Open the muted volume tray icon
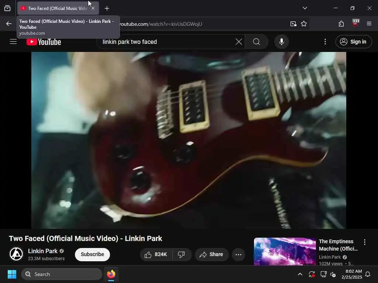This screenshot has height=283, width=378. [333, 274]
